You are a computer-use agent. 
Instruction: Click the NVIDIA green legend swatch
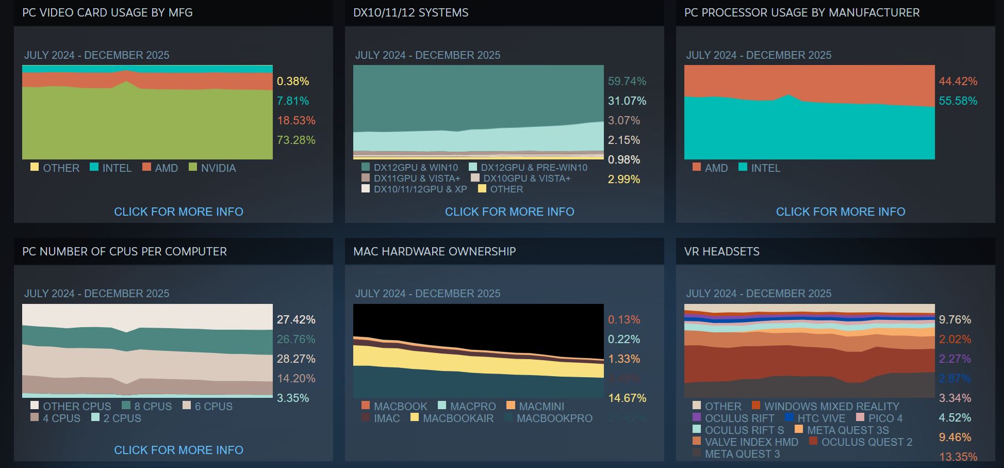pos(193,167)
